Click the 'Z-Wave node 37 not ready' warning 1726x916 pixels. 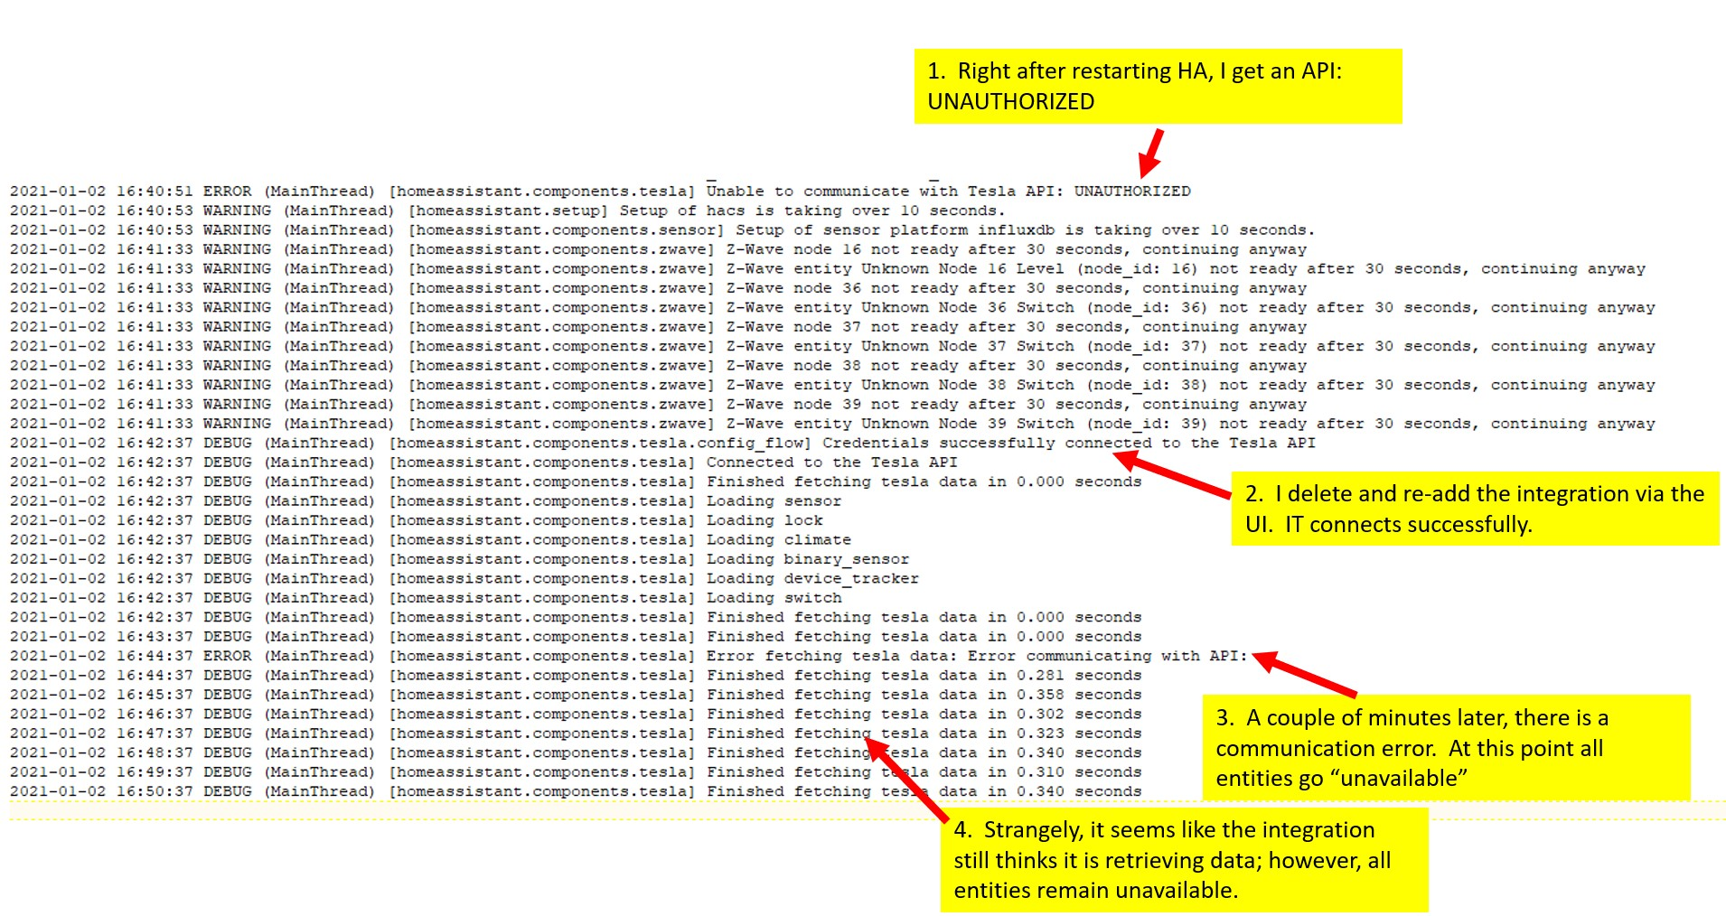click(658, 327)
